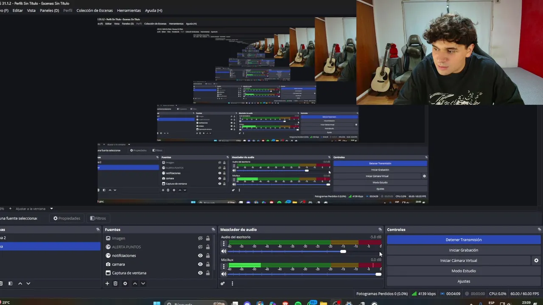The width and height of the screenshot is (543, 305).
Task: Open the Vista menu
Action: click(x=31, y=10)
